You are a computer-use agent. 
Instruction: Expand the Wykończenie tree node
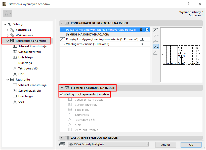pos(8,35)
